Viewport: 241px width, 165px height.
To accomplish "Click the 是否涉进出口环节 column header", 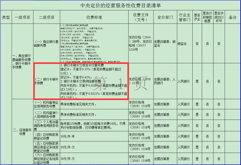I will coord(219,17).
